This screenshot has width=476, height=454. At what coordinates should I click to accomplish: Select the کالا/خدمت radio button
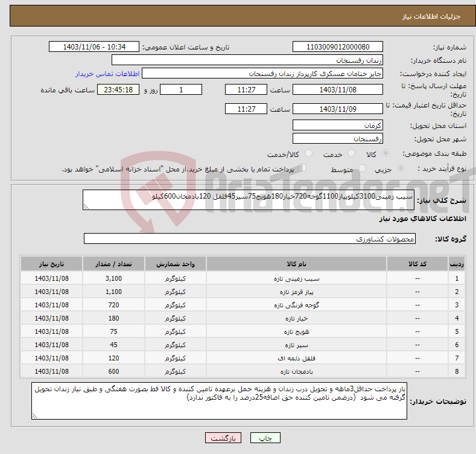tap(308, 153)
